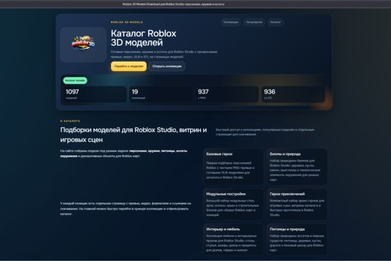391x261 pixels.
Task: Open the Биомы и природа collection card
Action: click(x=297, y=166)
